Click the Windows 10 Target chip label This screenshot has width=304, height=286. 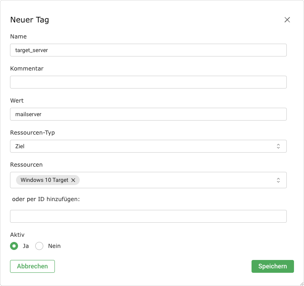[x=44, y=180]
